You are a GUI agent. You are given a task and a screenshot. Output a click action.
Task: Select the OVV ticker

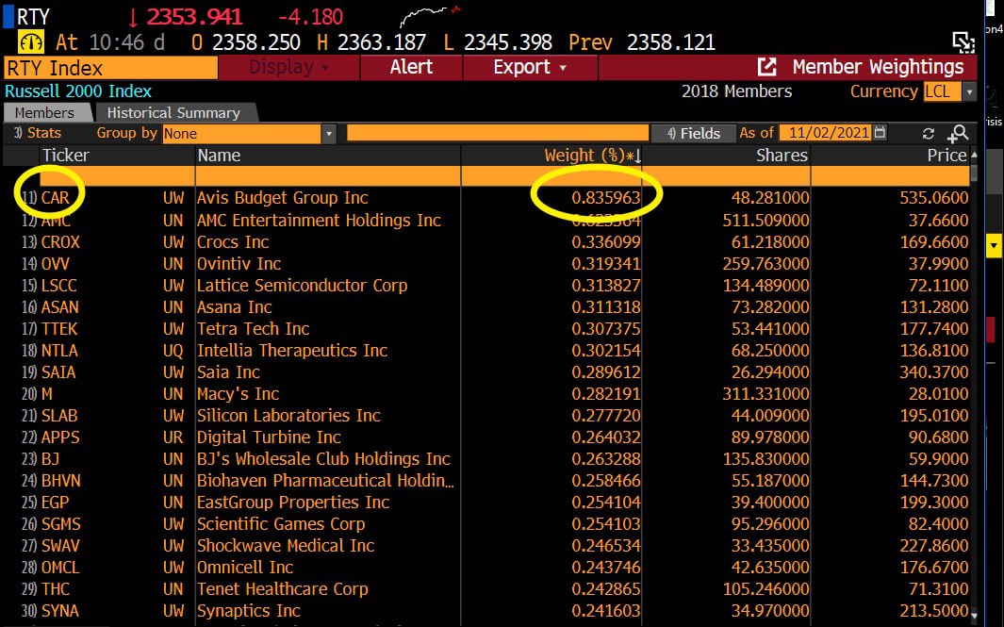pyautogui.click(x=56, y=264)
